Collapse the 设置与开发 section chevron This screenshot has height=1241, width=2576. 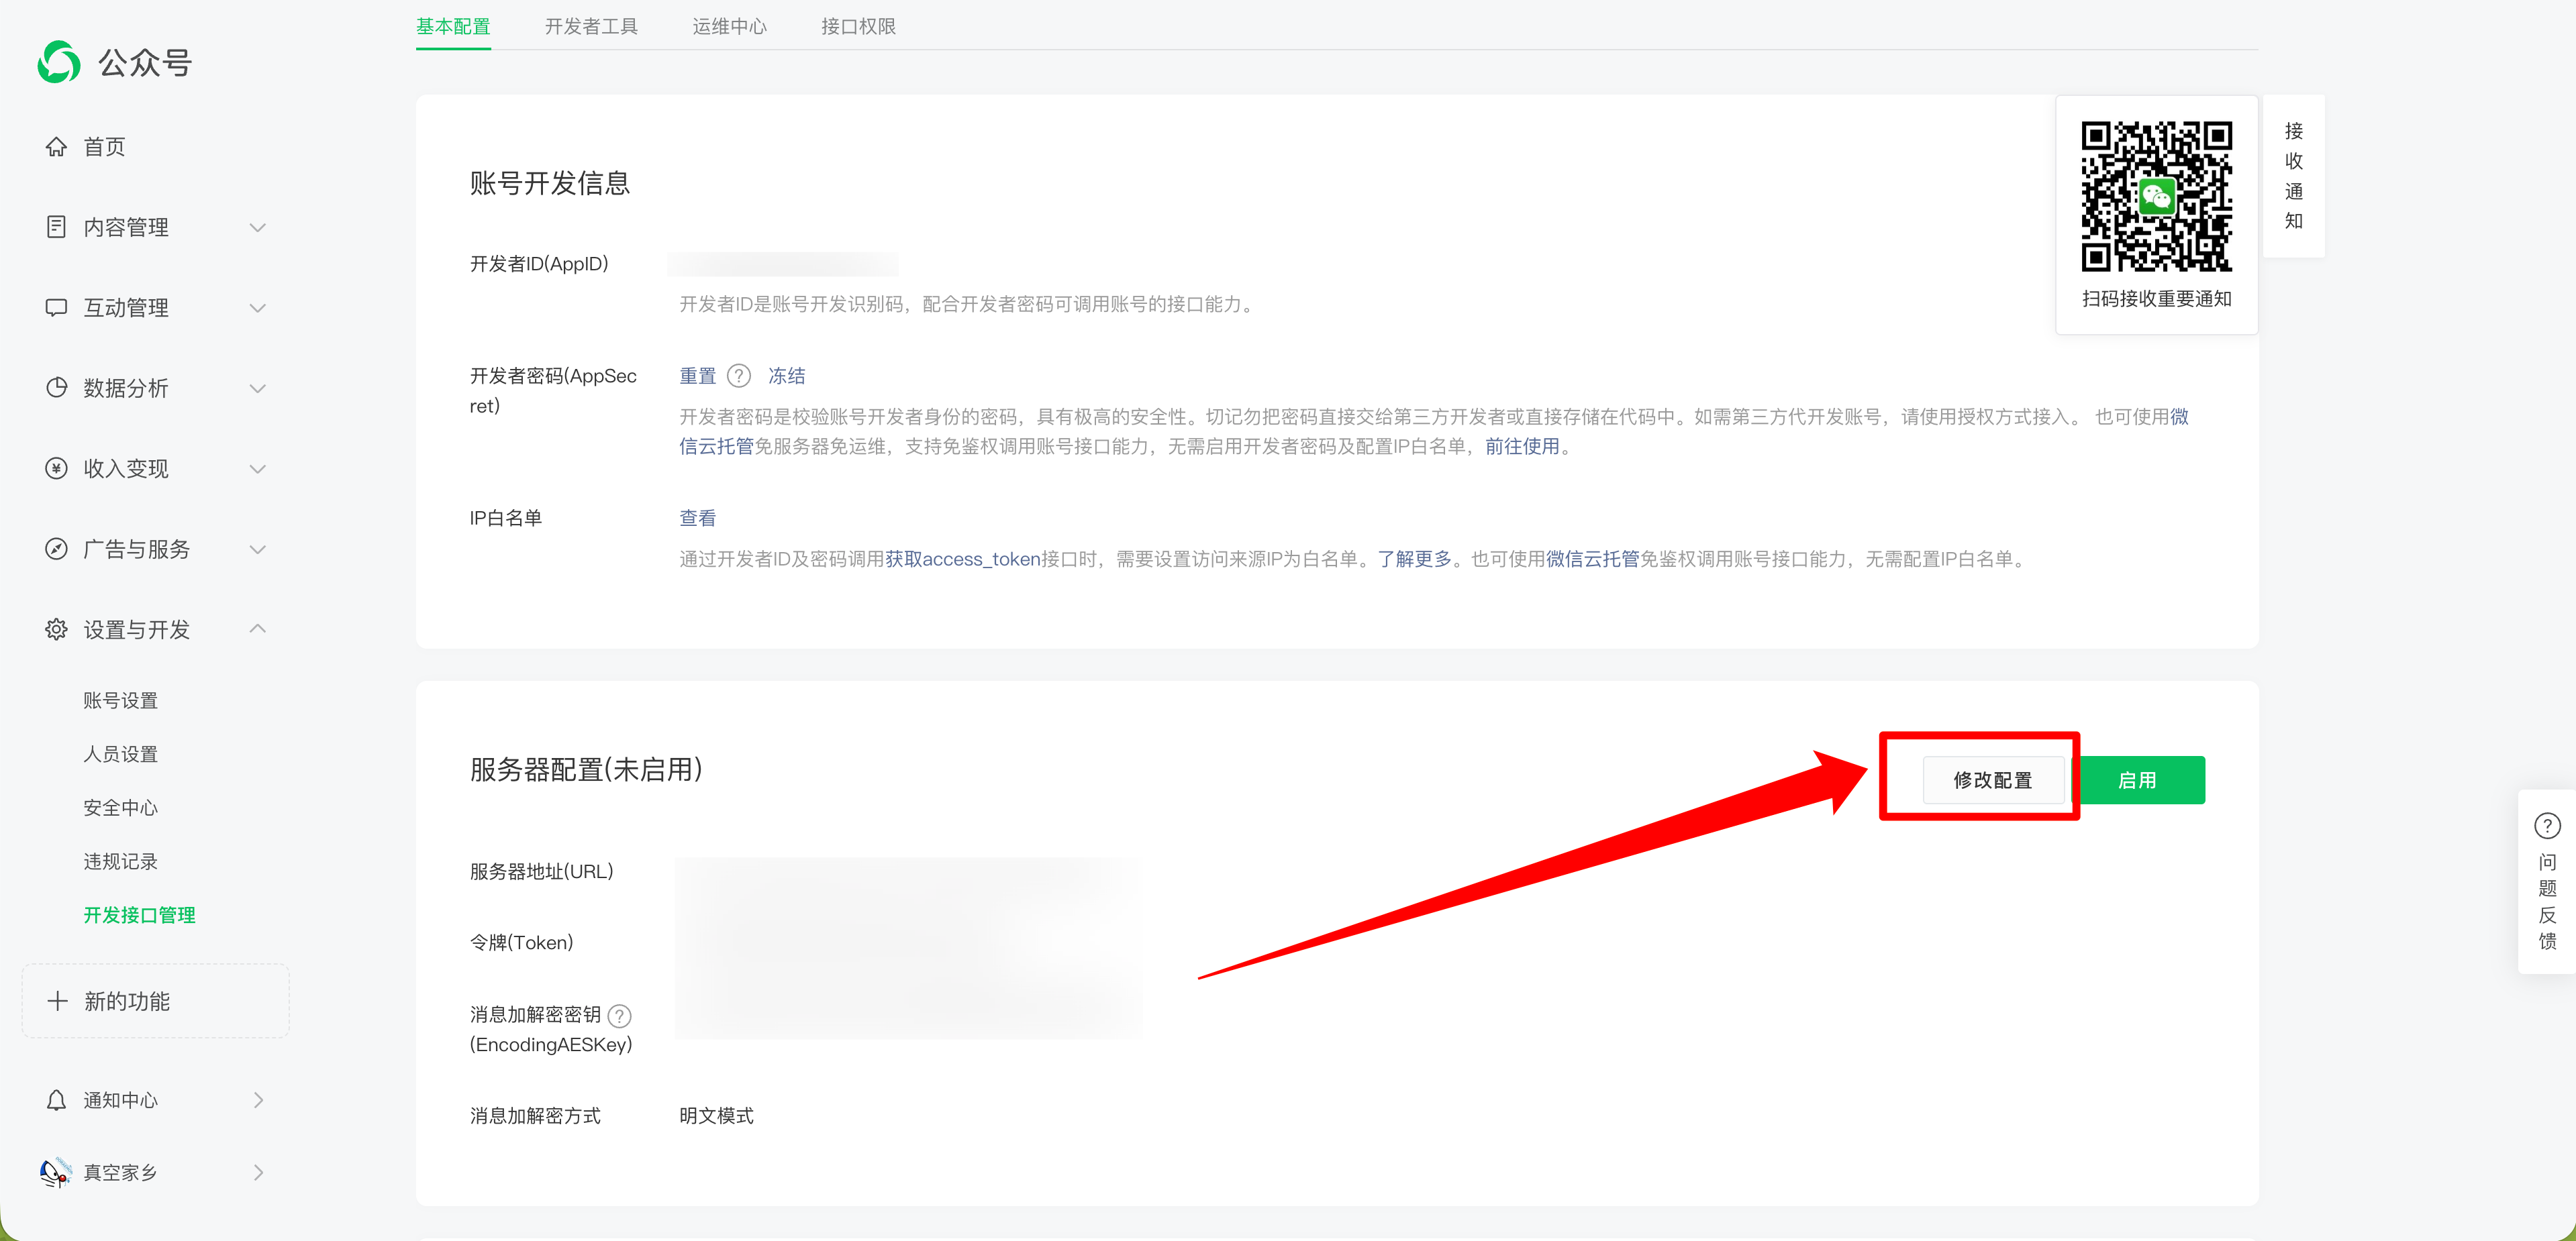(258, 629)
